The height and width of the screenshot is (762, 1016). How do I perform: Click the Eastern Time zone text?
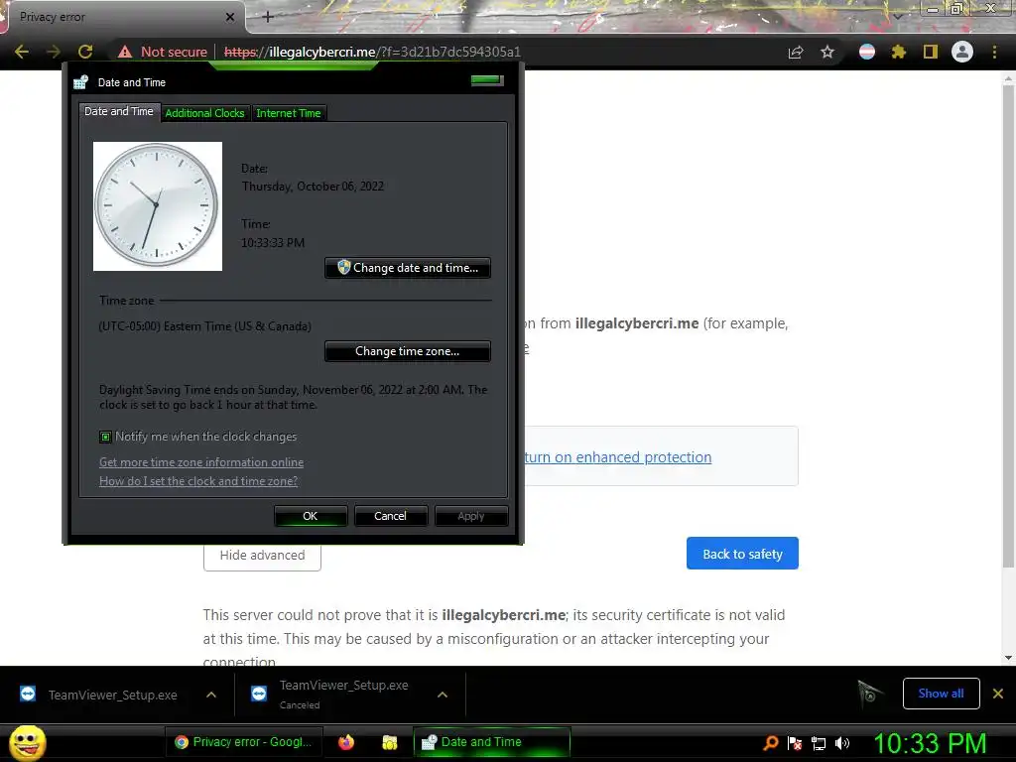[204, 325]
